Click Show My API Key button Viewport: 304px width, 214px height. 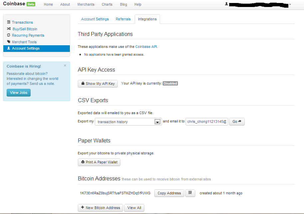(98, 84)
